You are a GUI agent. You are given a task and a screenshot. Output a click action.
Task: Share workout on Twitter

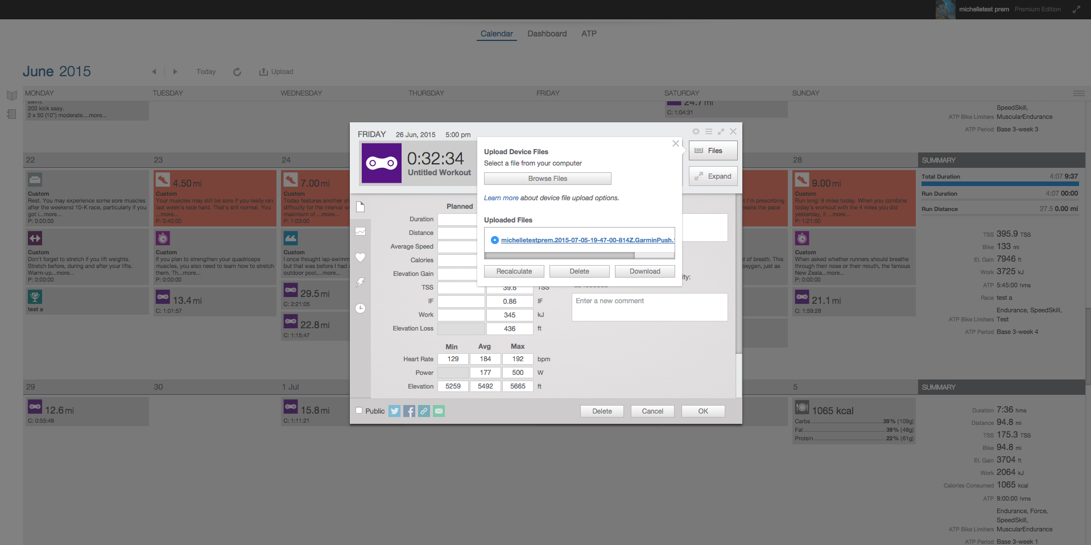(394, 411)
